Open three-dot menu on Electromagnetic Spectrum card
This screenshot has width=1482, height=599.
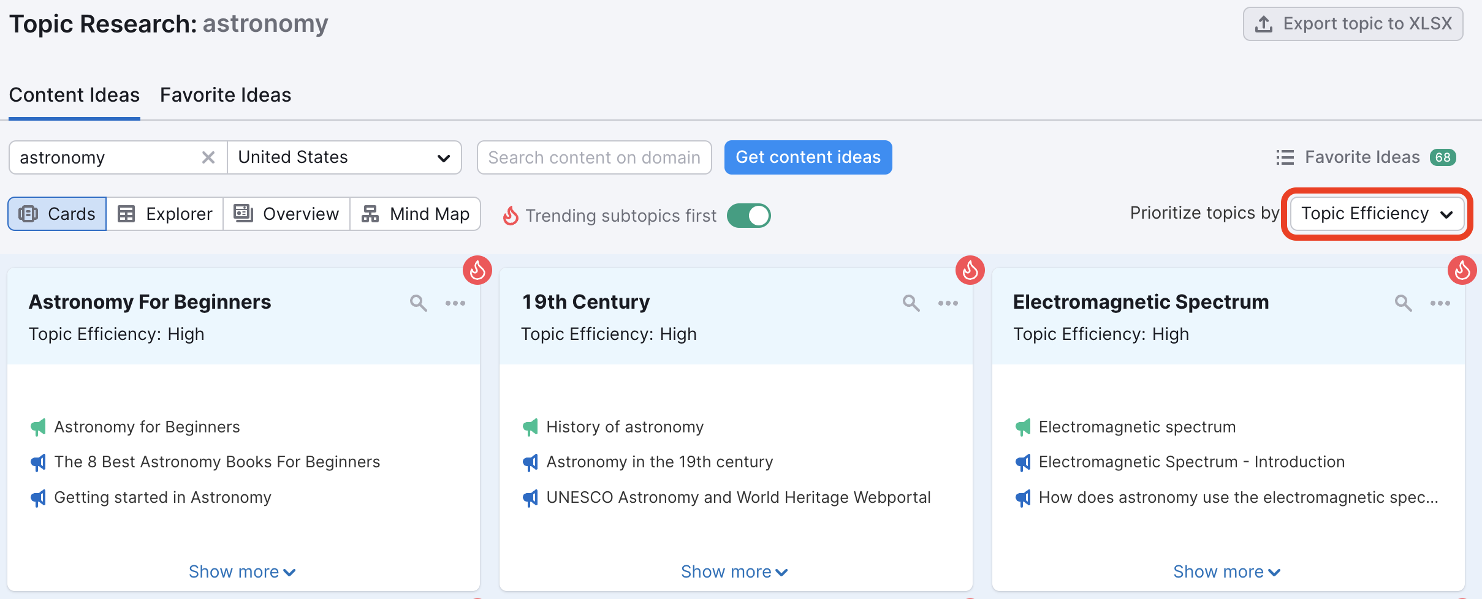point(1440,303)
